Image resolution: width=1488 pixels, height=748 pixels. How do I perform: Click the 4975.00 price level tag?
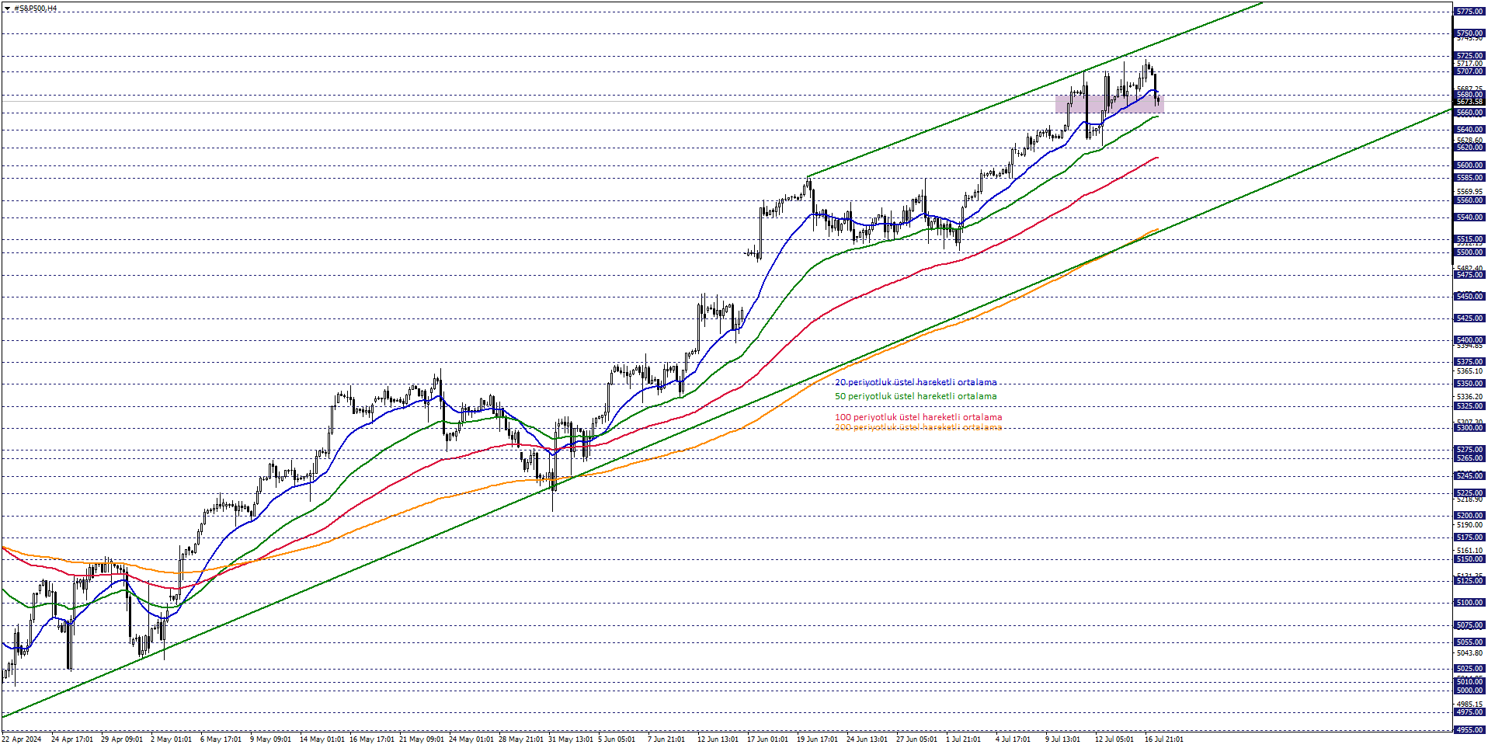pos(1469,712)
